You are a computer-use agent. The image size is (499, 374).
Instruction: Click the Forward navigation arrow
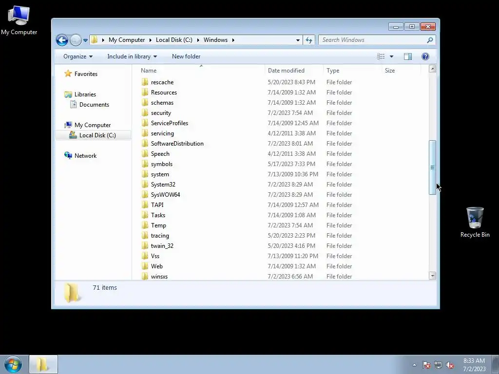pyautogui.click(x=76, y=40)
